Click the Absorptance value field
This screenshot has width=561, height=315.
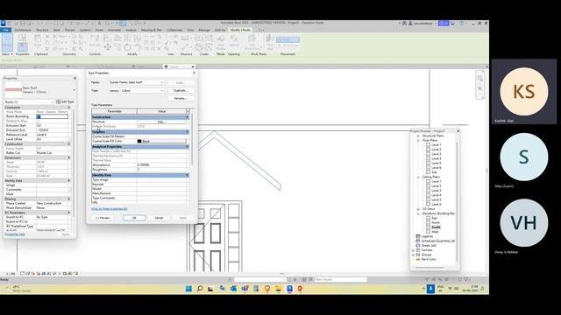pos(161,165)
